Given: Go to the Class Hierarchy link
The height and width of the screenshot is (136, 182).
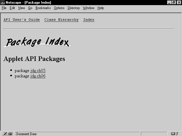Looking at the screenshot, I should (61, 20).
